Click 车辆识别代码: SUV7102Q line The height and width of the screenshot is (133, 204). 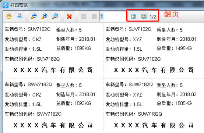pos(133,59)
